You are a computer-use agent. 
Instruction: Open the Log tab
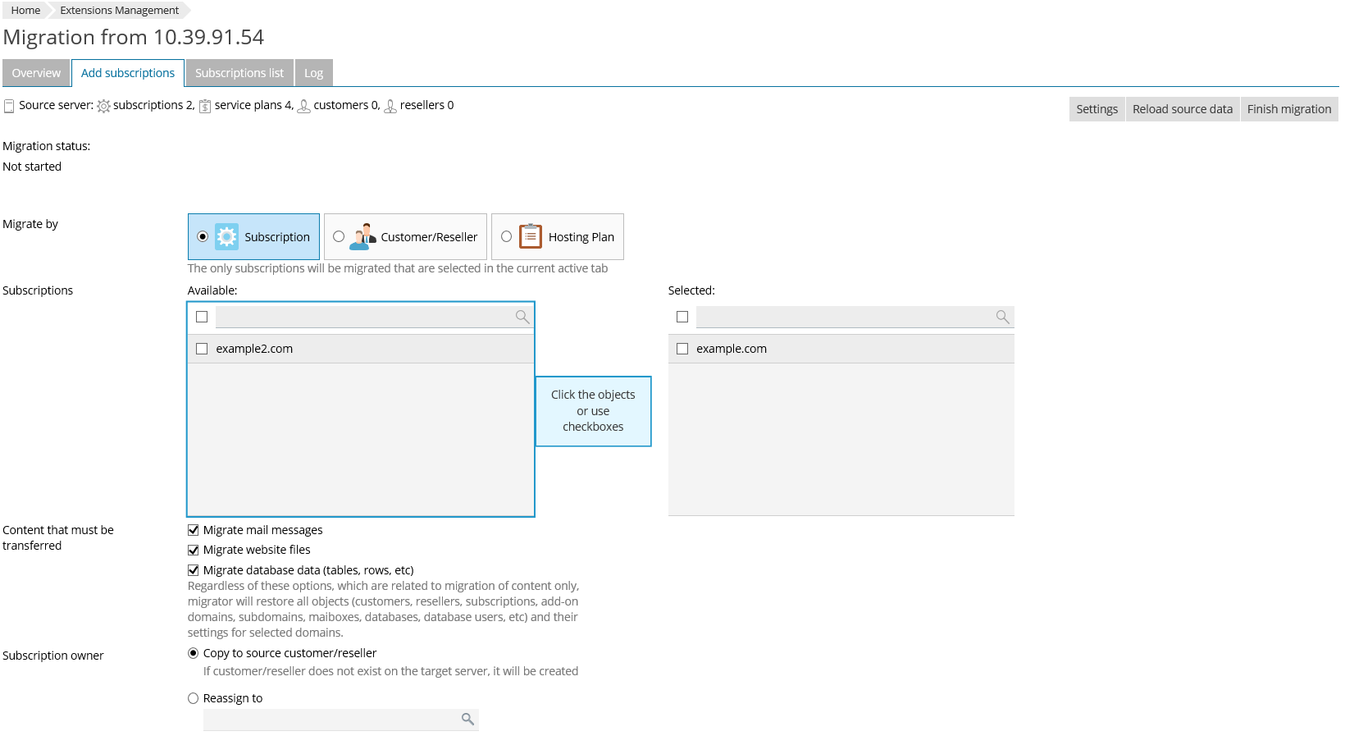click(x=313, y=73)
